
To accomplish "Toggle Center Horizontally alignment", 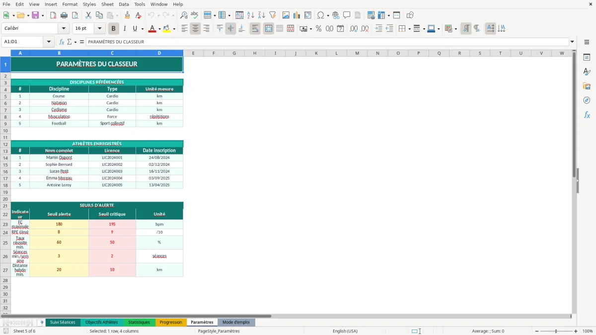I will (195, 29).
